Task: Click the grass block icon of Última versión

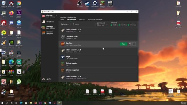Action: [63, 64]
